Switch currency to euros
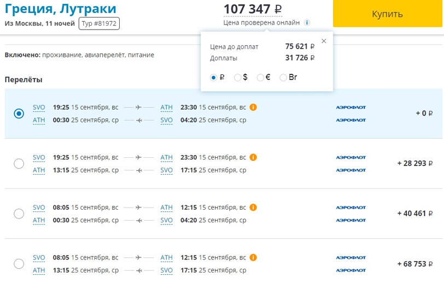This screenshot has width=444, height=290. pos(260,78)
